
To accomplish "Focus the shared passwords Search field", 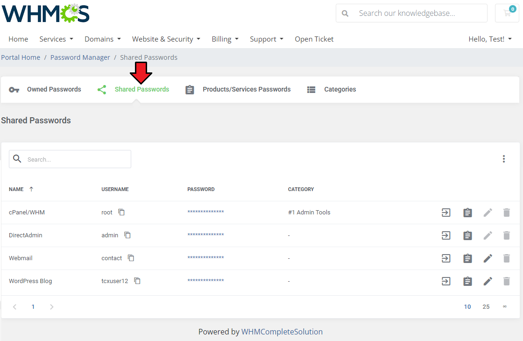I will point(70,159).
